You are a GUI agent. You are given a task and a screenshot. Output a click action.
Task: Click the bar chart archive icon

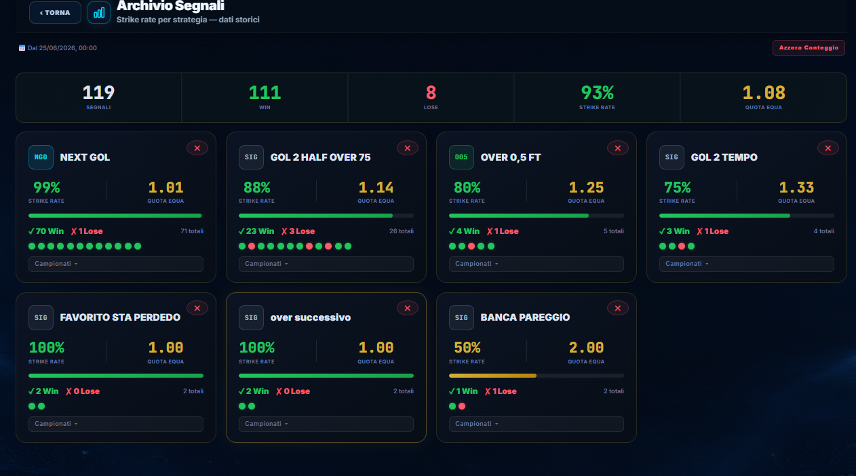coord(99,12)
